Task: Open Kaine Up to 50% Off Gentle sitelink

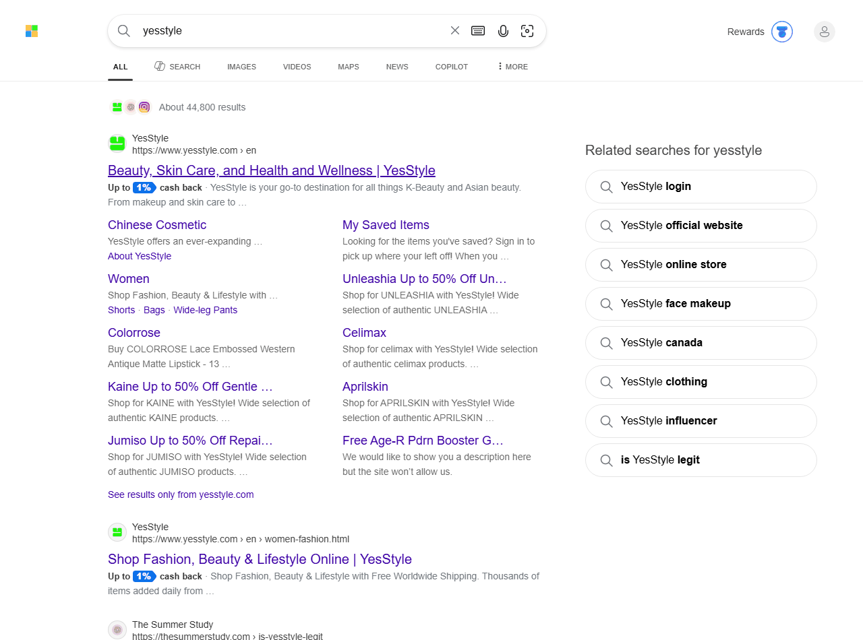Action: point(190,387)
